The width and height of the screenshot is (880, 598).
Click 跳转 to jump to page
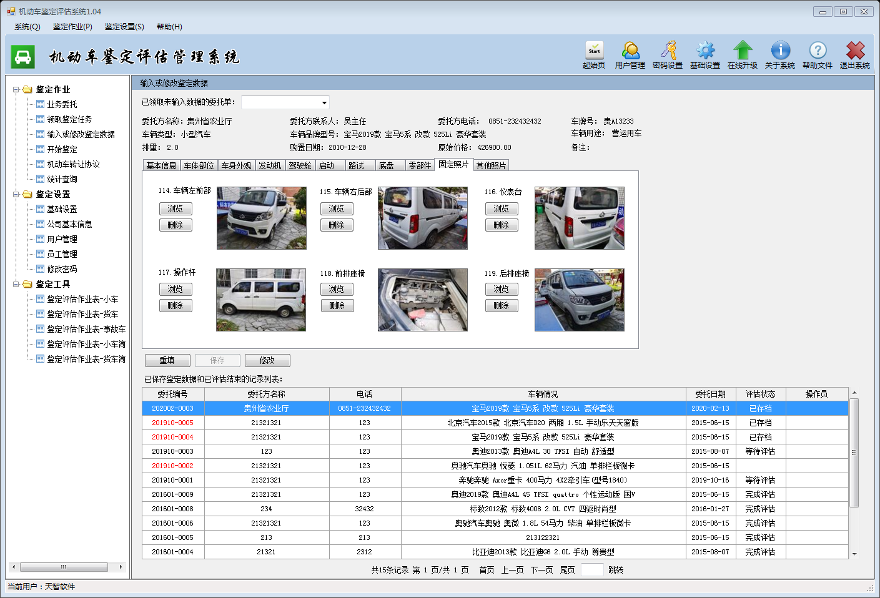[616, 570]
